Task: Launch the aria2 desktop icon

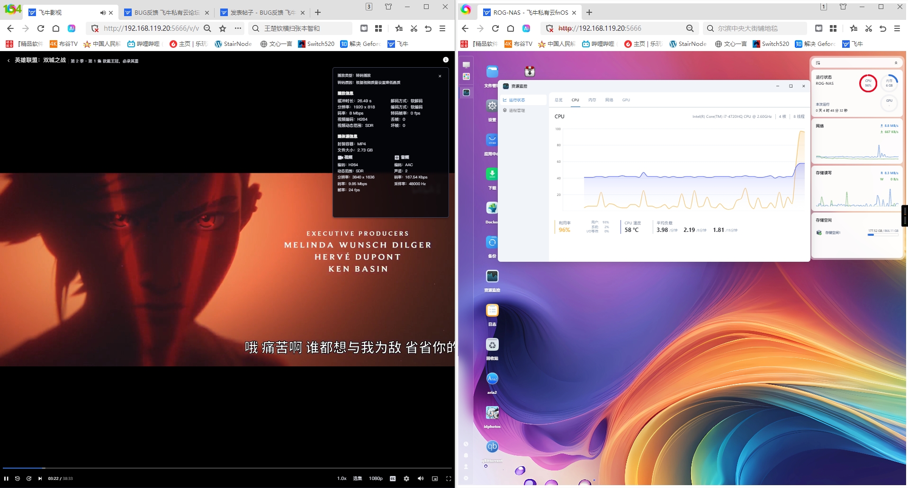Action: tap(492, 379)
